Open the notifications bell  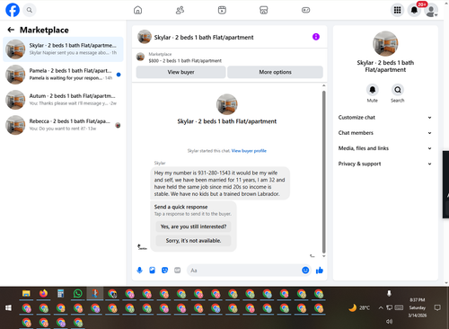point(414,10)
